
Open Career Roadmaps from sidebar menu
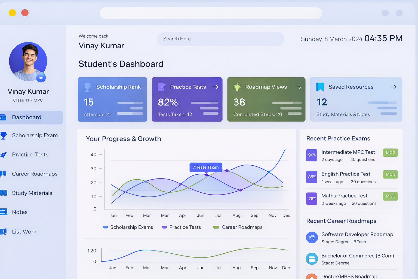(35, 174)
